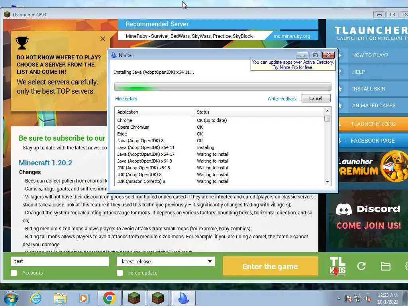Toggle the Accounts checkbox
The height and width of the screenshot is (306, 408).
14,273
